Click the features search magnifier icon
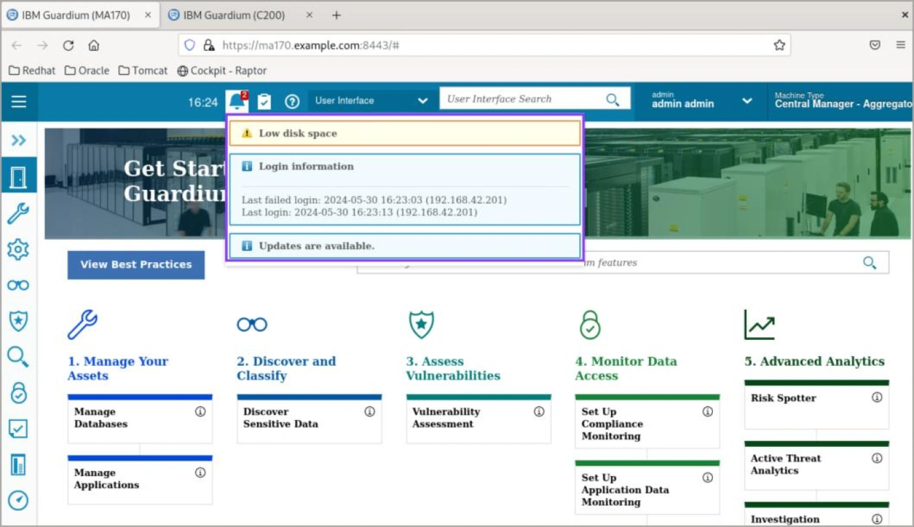 870,262
